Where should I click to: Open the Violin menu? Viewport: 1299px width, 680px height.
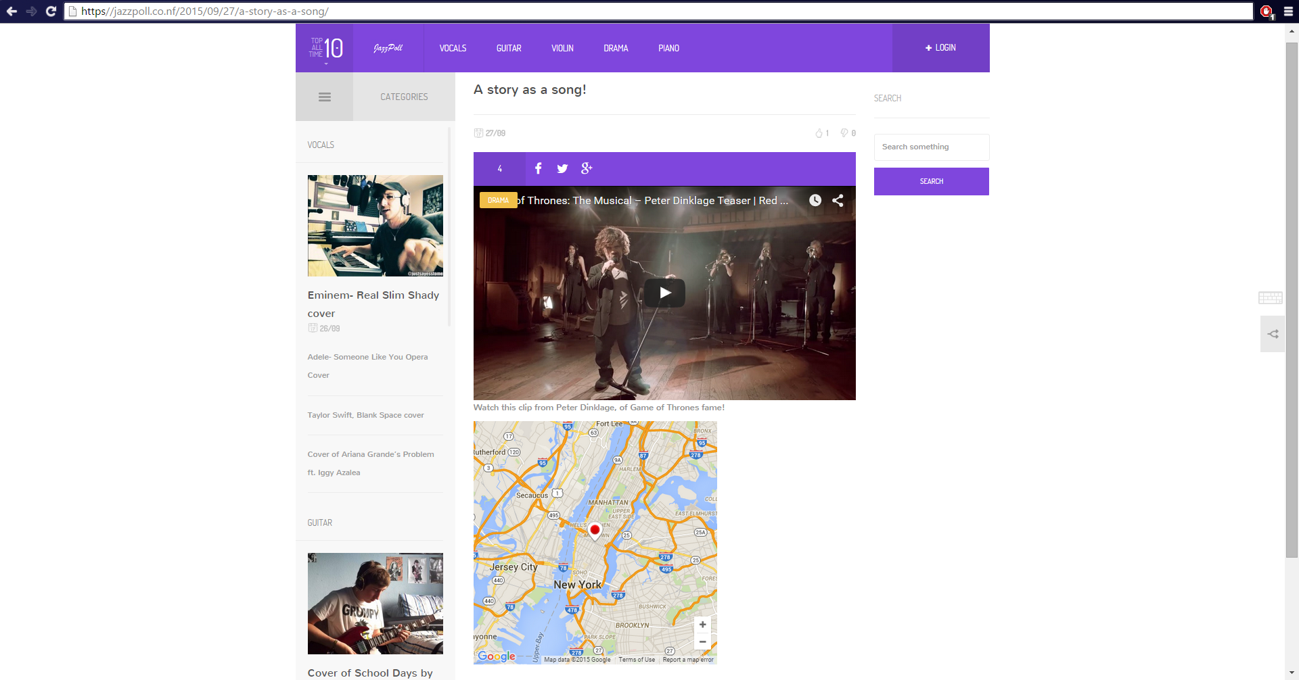pyautogui.click(x=562, y=49)
